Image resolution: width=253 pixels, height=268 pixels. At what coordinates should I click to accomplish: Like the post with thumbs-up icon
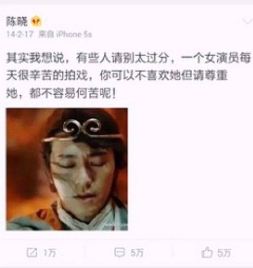coord(207,252)
